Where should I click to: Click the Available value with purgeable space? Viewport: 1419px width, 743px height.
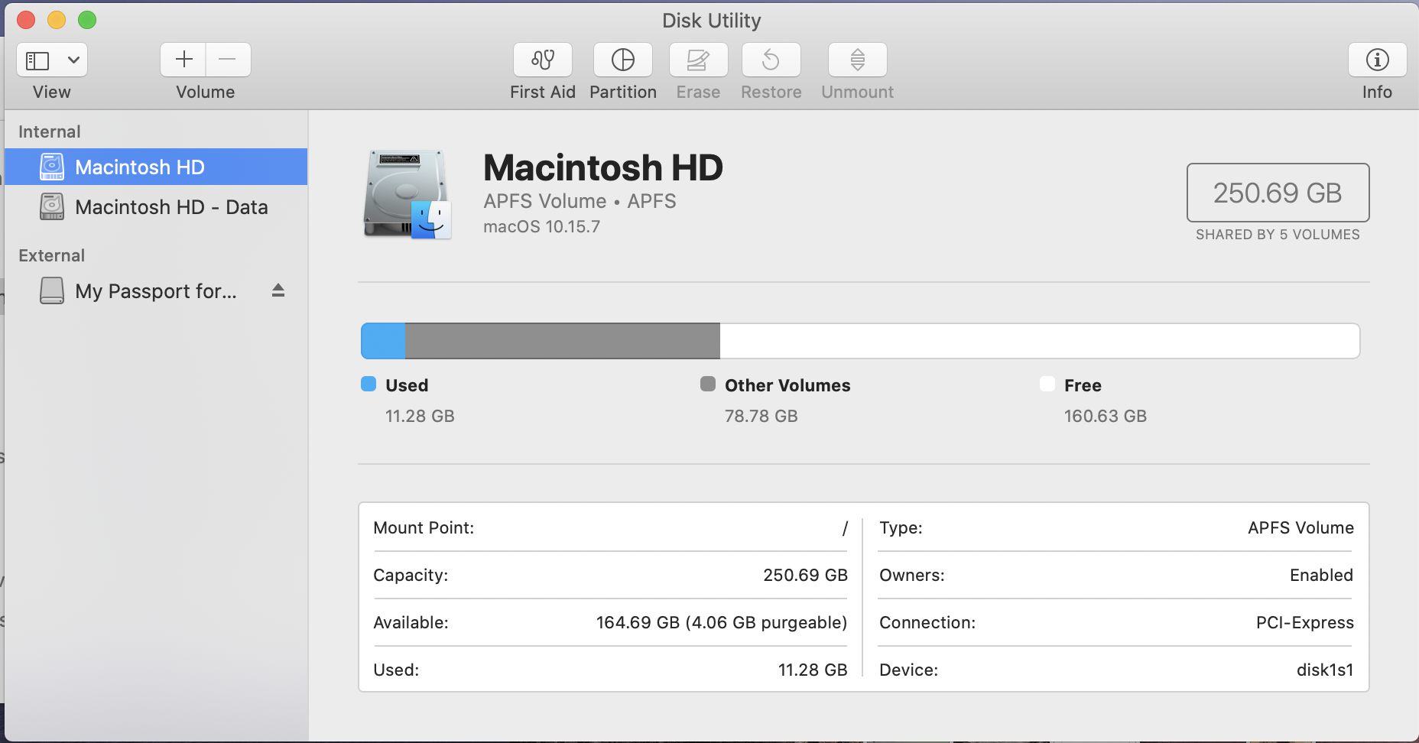pyautogui.click(x=722, y=622)
